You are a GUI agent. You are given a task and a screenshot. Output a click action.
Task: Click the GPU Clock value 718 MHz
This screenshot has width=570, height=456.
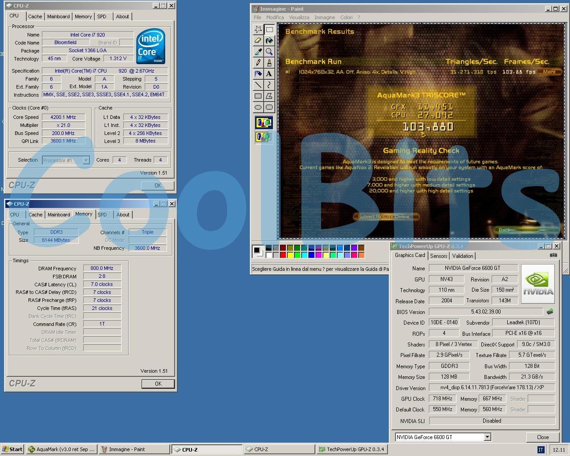tap(443, 399)
